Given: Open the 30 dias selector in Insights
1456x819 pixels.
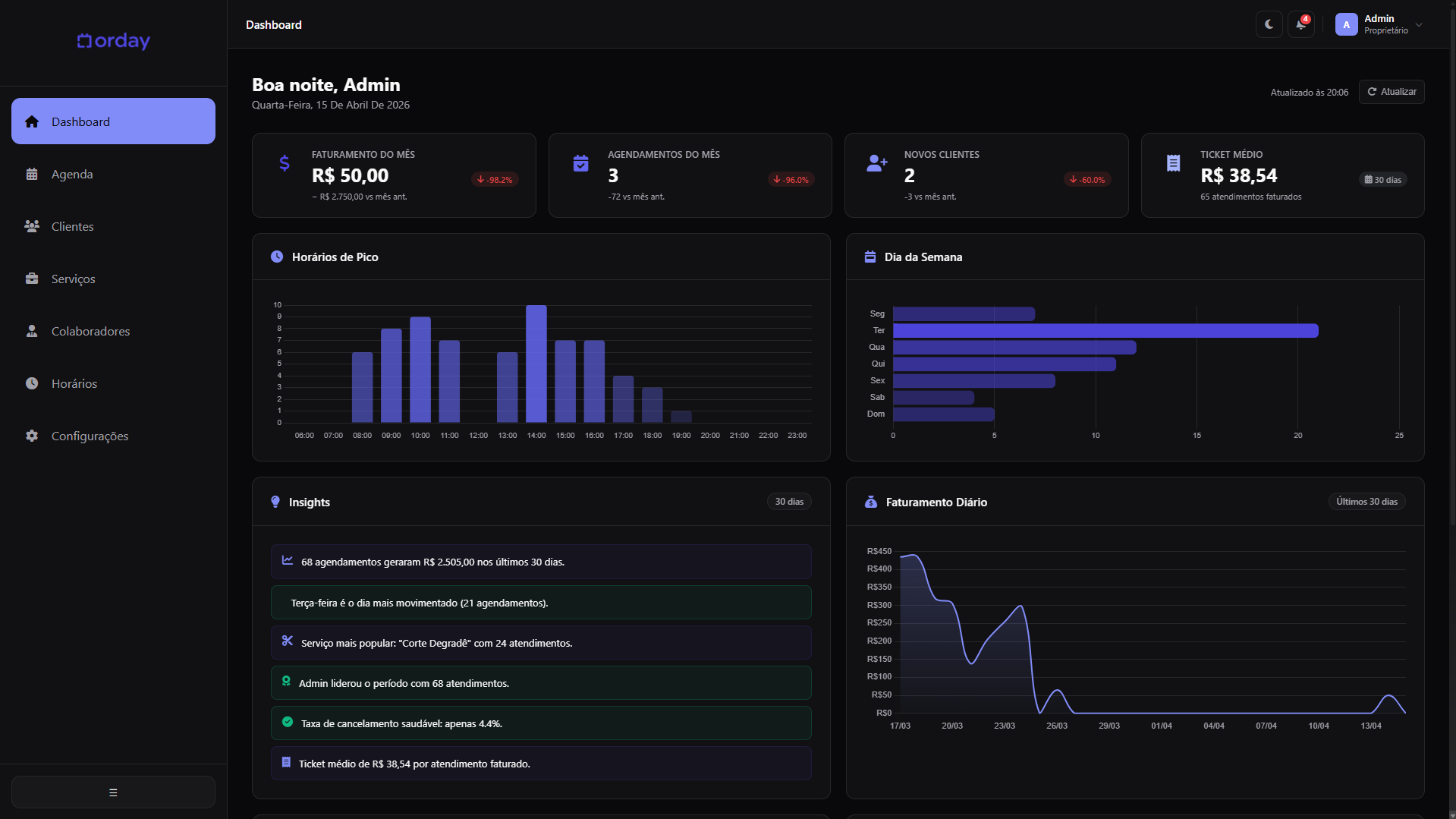Looking at the screenshot, I should [789, 501].
